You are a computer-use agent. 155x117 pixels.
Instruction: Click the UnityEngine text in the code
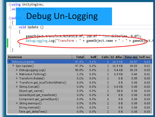point(32,5)
